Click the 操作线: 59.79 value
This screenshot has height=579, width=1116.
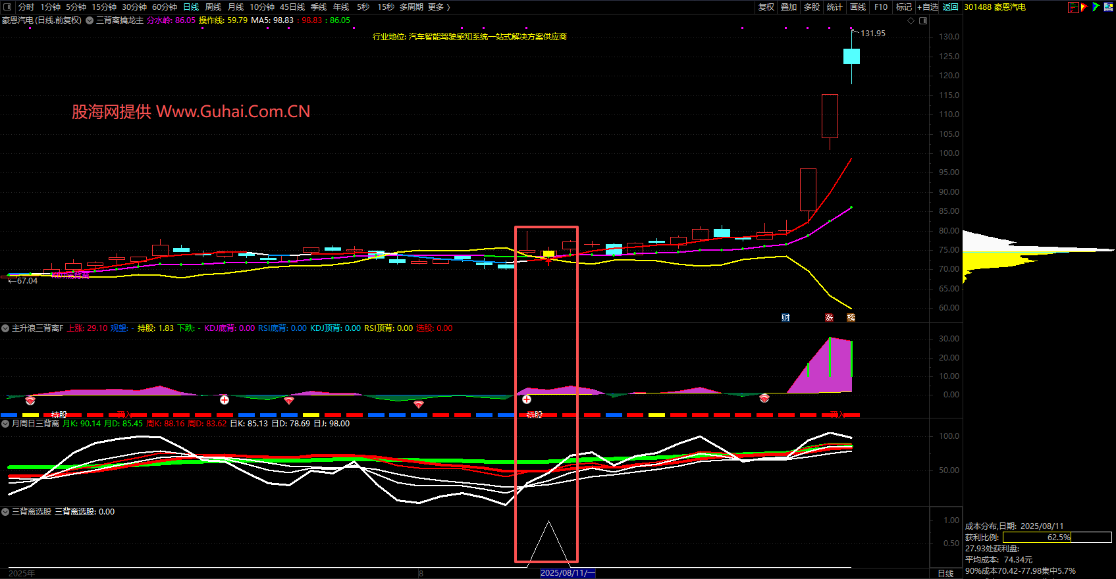[x=223, y=20]
